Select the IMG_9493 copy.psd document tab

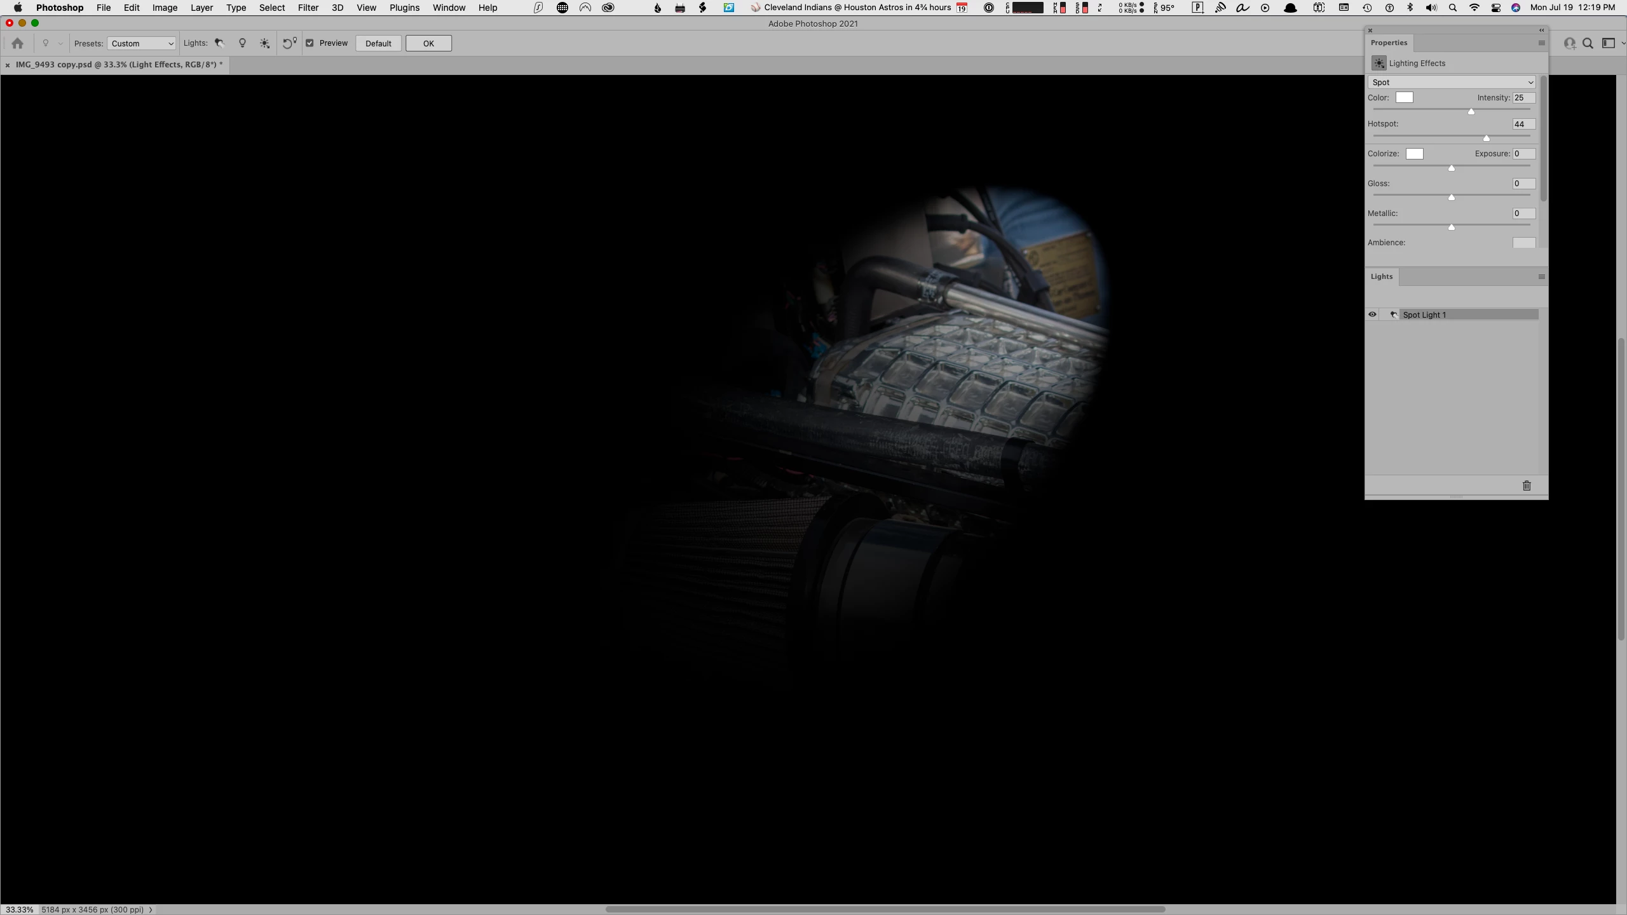119,64
